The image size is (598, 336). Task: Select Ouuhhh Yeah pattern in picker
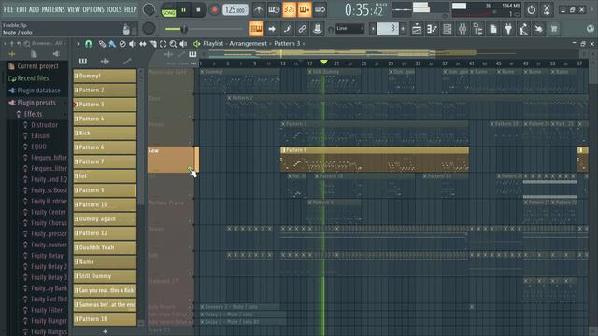click(105, 247)
